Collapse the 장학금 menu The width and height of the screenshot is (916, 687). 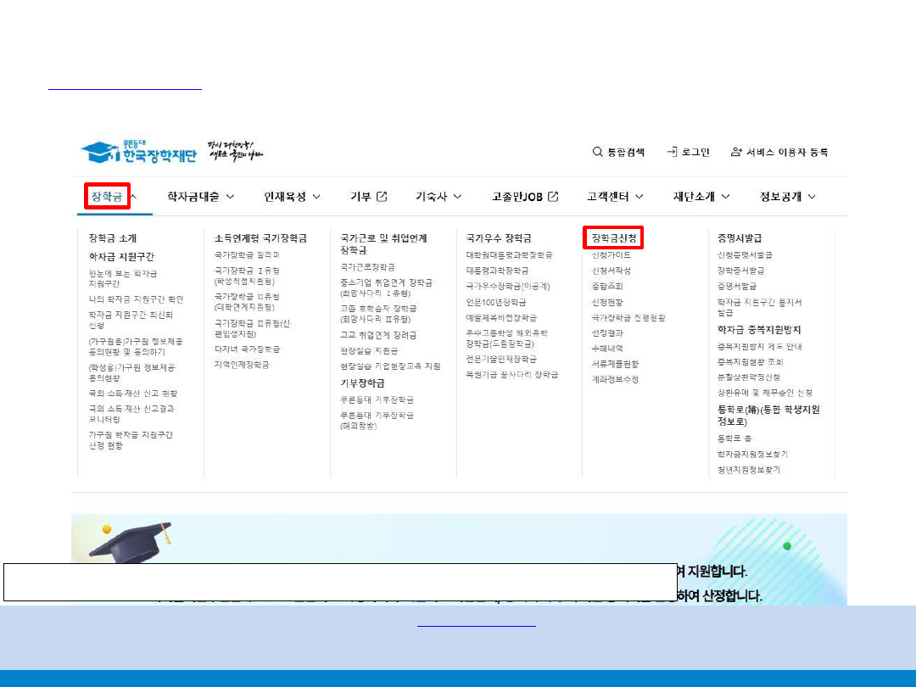point(133,197)
